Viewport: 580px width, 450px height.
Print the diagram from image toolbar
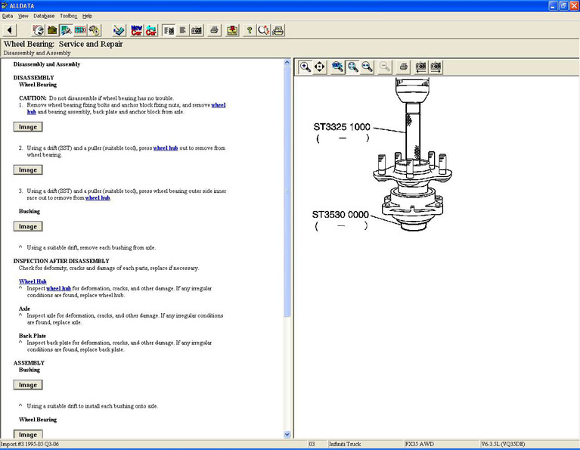tap(404, 67)
